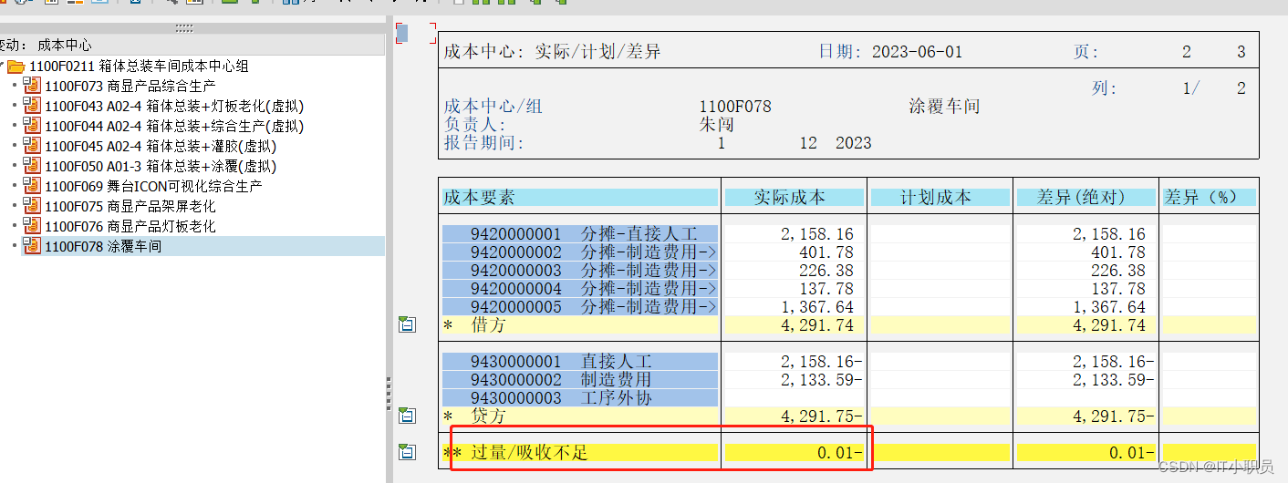Image resolution: width=1288 pixels, height=483 pixels.
Task: Select cost element 9430000003 工序外协
Action: pyautogui.click(x=580, y=398)
